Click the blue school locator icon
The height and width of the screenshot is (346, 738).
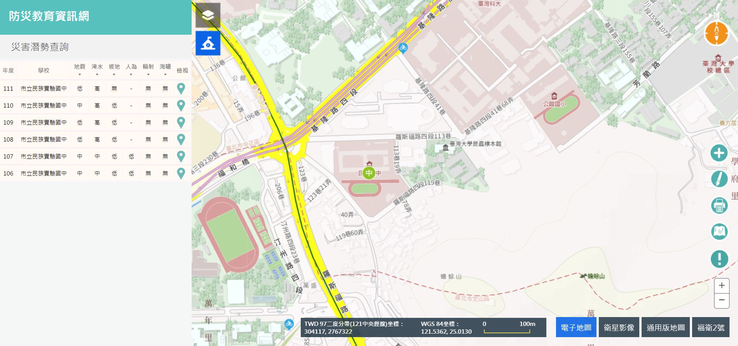point(208,43)
